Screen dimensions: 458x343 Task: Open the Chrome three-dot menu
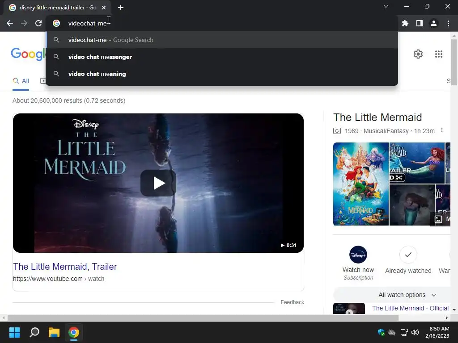click(448, 23)
